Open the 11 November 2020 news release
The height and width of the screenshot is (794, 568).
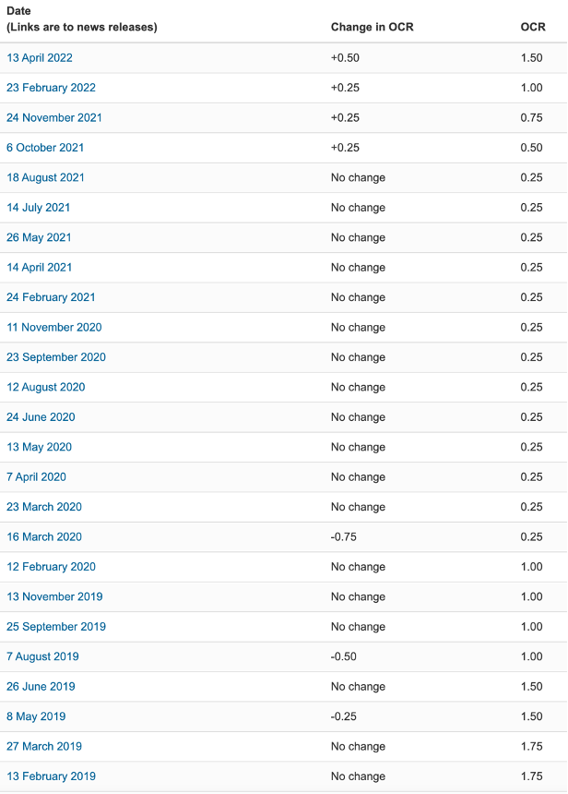[54, 327]
